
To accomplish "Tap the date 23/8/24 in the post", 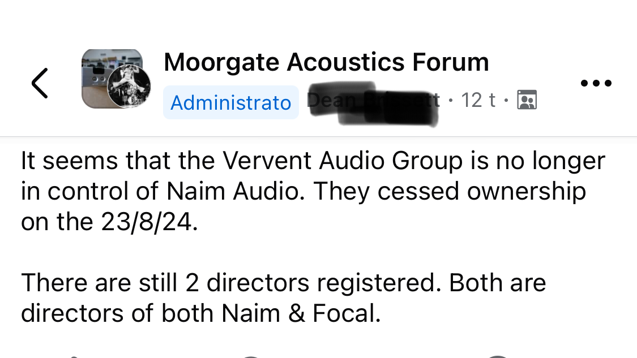I will tap(149, 222).
